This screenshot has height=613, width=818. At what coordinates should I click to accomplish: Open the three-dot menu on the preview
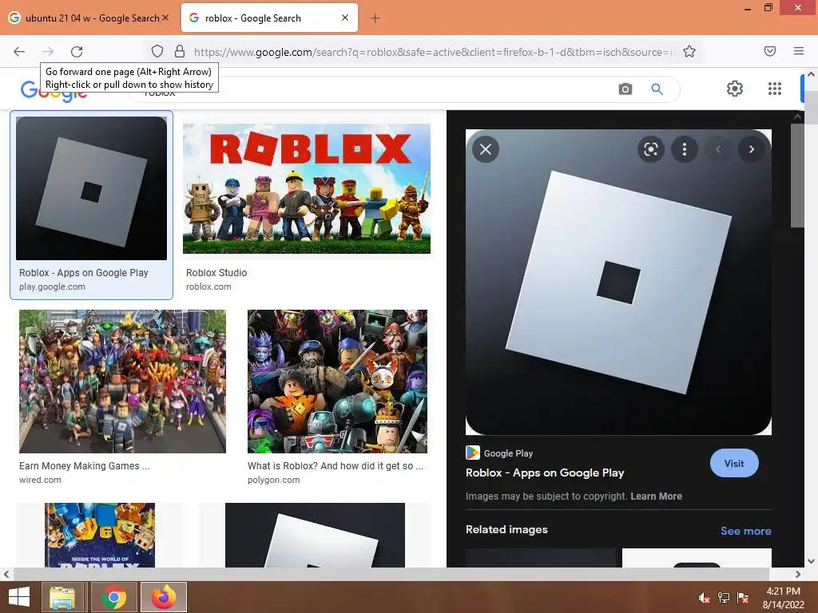[685, 149]
